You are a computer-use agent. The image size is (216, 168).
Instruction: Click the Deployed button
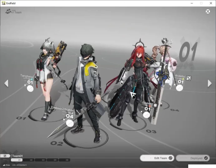point(193,158)
